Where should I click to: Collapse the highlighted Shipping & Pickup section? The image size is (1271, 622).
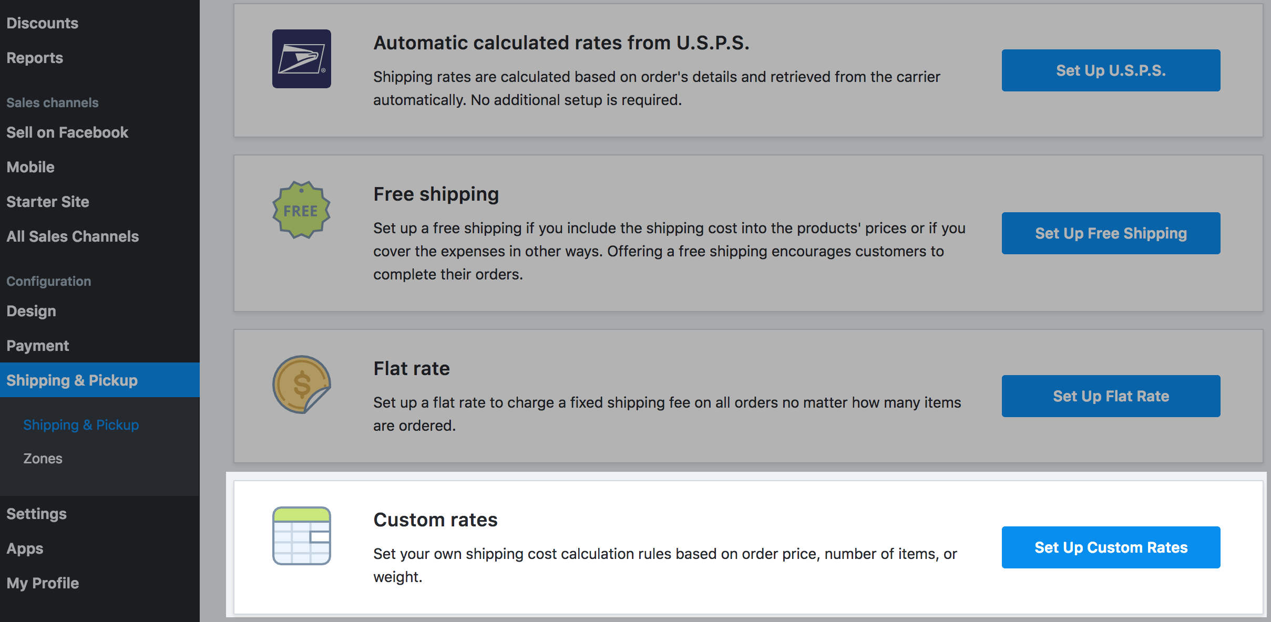click(72, 380)
